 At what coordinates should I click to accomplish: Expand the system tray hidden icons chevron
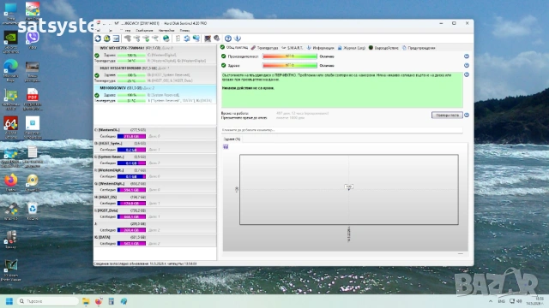coord(491,301)
